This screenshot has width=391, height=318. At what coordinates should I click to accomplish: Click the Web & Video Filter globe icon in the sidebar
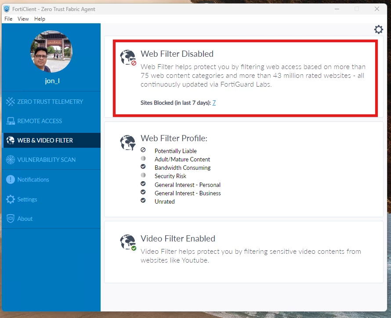pyautogui.click(x=11, y=140)
